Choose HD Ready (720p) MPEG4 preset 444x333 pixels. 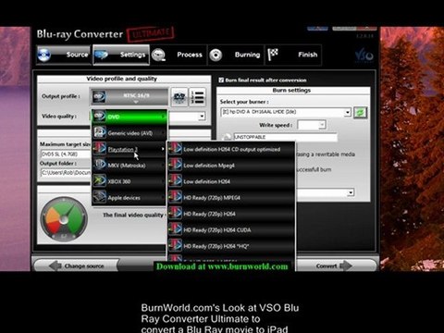click(x=231, y=198)
